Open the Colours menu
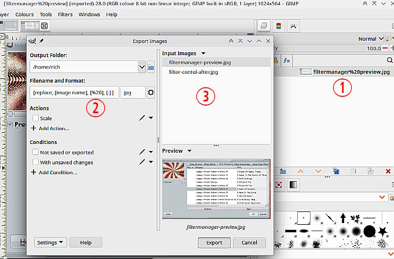This screenshot has width=394, height=259. [x=24, y=15]
